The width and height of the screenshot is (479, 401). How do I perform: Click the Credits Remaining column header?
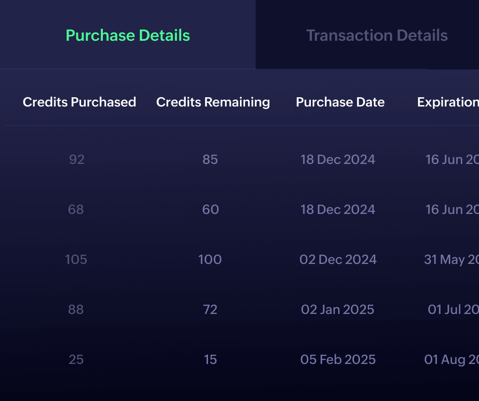(x=213, y=102)
